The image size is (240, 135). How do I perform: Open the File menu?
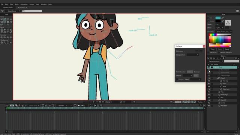tap(2, 4)
